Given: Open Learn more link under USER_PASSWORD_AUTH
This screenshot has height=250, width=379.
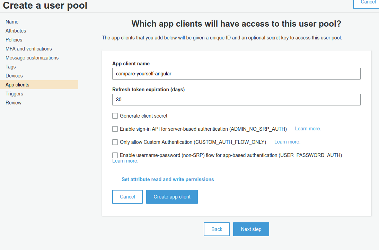Looking at the screenshot, I should tap(125, 161).
